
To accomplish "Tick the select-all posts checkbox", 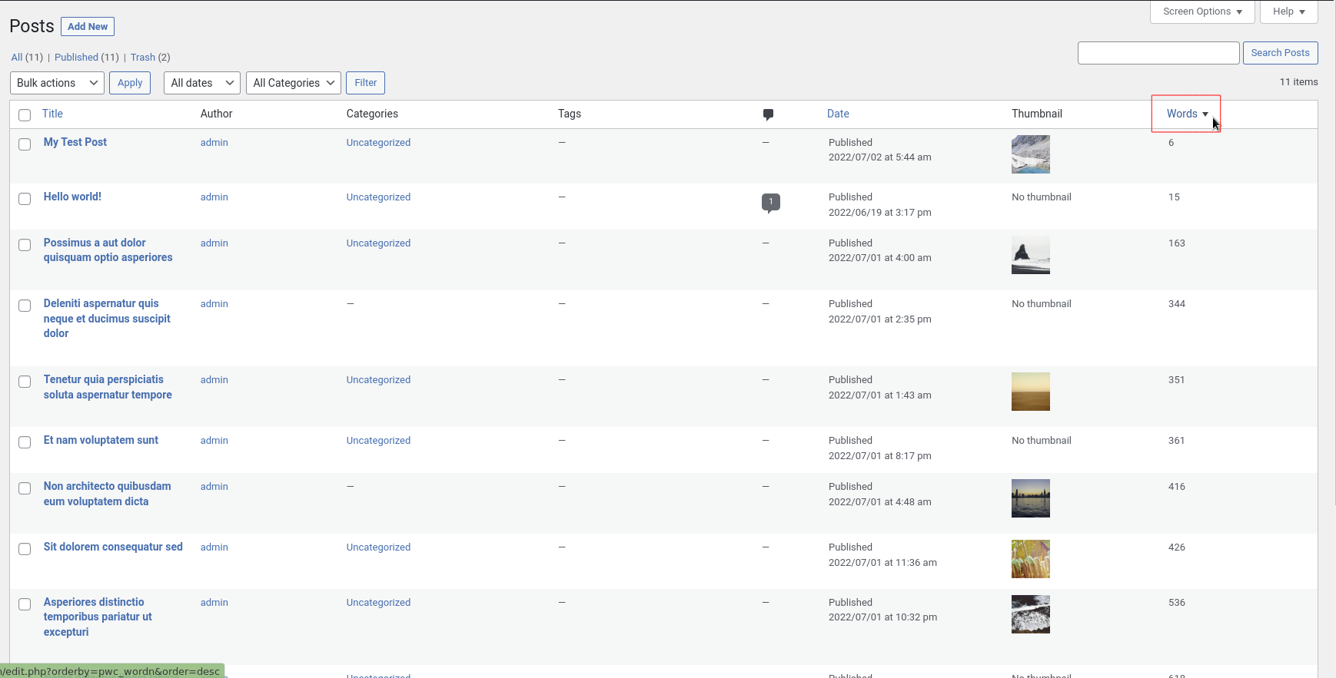I will tap(25, 114).
